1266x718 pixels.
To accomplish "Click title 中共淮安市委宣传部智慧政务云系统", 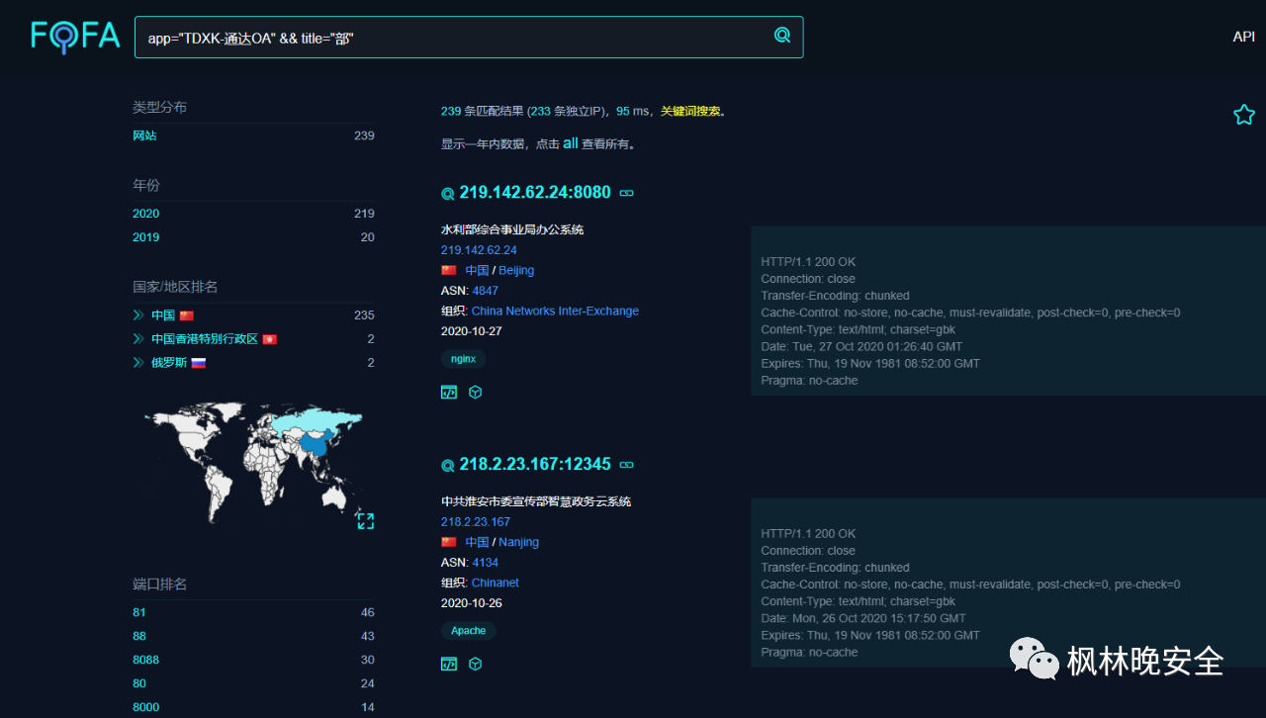I will click(x=536, y=501).
